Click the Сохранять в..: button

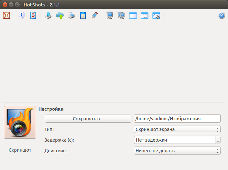(x=88, y=119)
